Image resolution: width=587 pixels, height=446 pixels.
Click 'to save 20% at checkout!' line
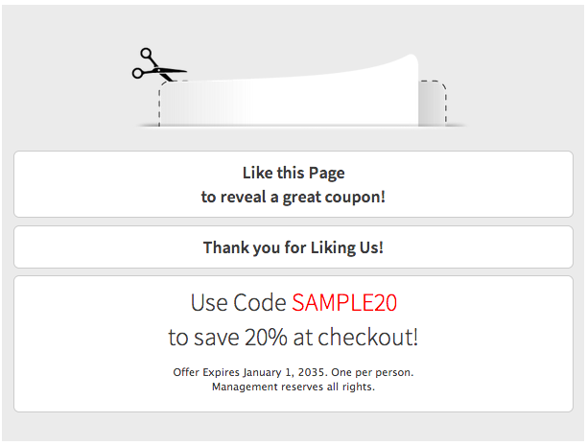(293, 337)
